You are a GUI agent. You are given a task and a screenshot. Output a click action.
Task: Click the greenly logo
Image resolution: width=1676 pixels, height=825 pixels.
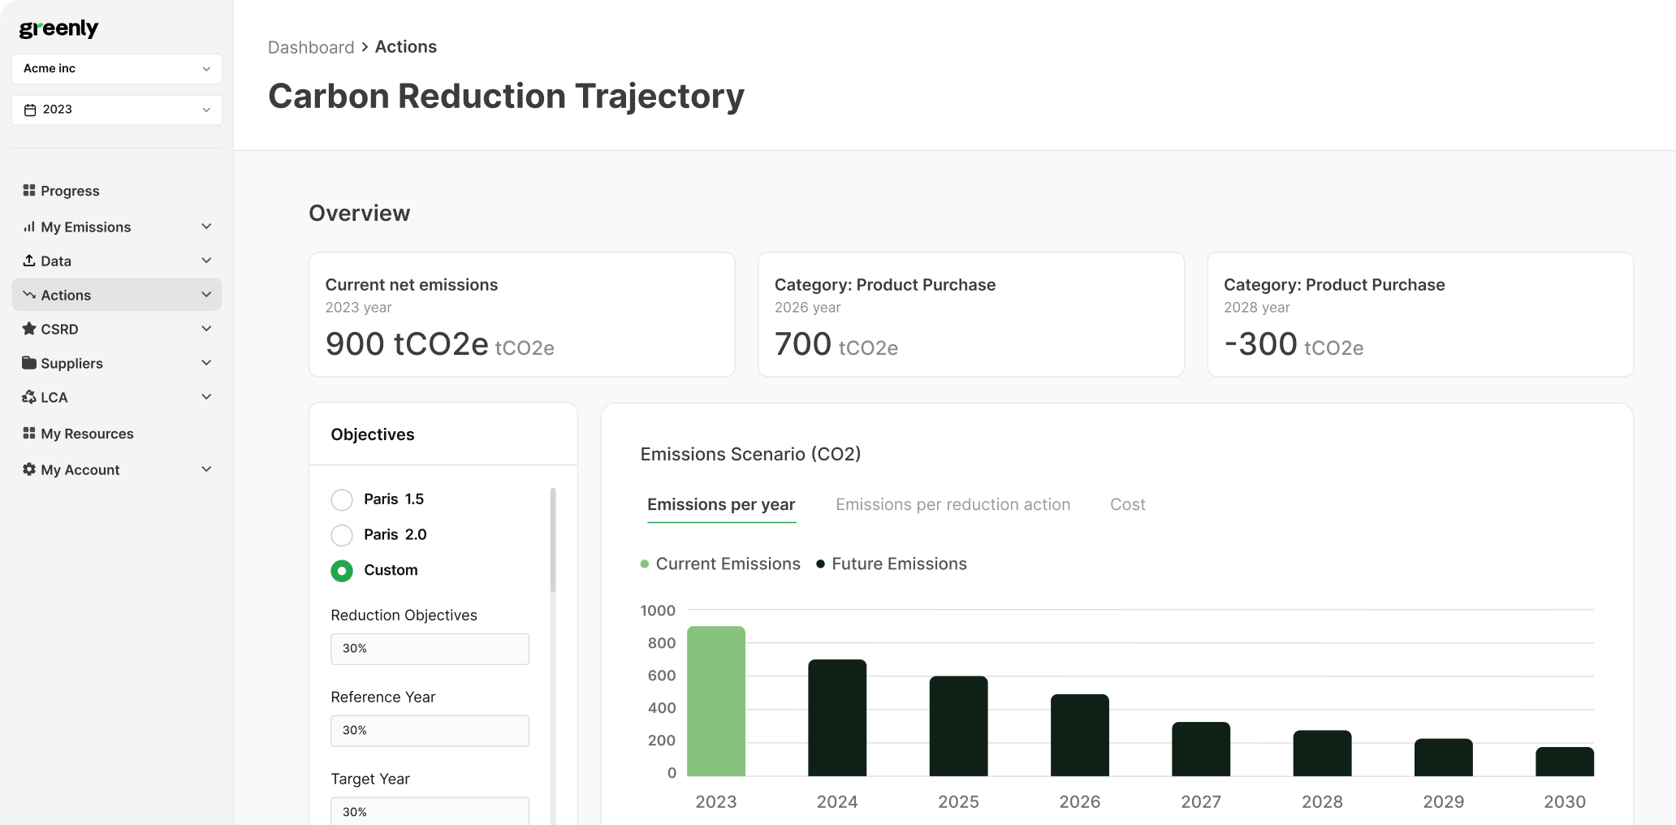point(58,28)
